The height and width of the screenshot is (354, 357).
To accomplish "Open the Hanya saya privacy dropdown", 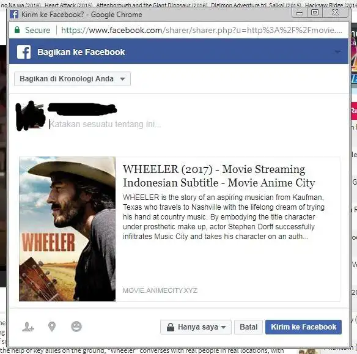I will 196,327.
